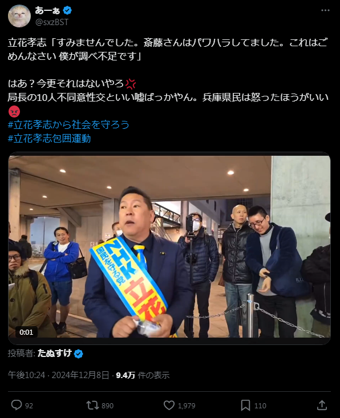Open hashtag #立花孝志包囲運動
This screenshot has height=418, width=340.
(x=49, y=139)
